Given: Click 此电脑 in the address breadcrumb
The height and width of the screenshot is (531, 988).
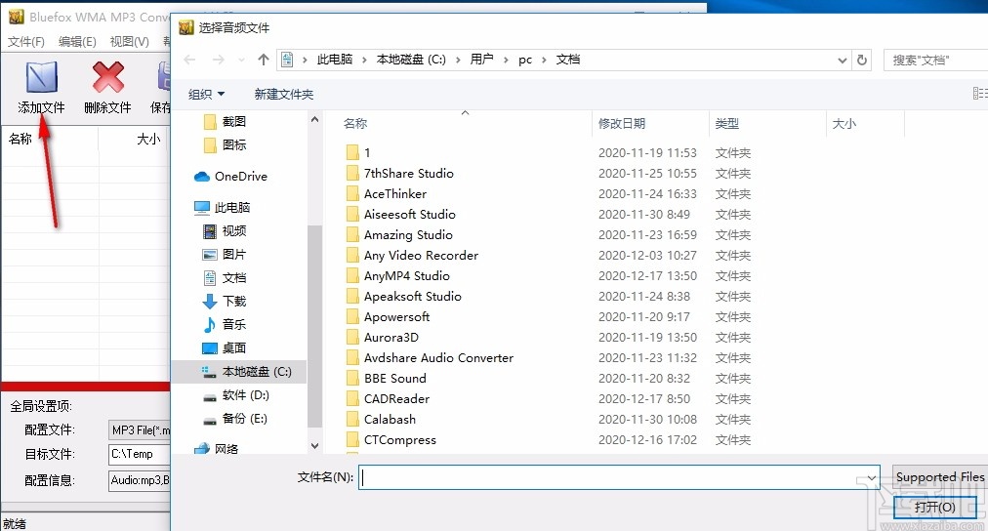Looking at the screenshot, I should [335, 60].
